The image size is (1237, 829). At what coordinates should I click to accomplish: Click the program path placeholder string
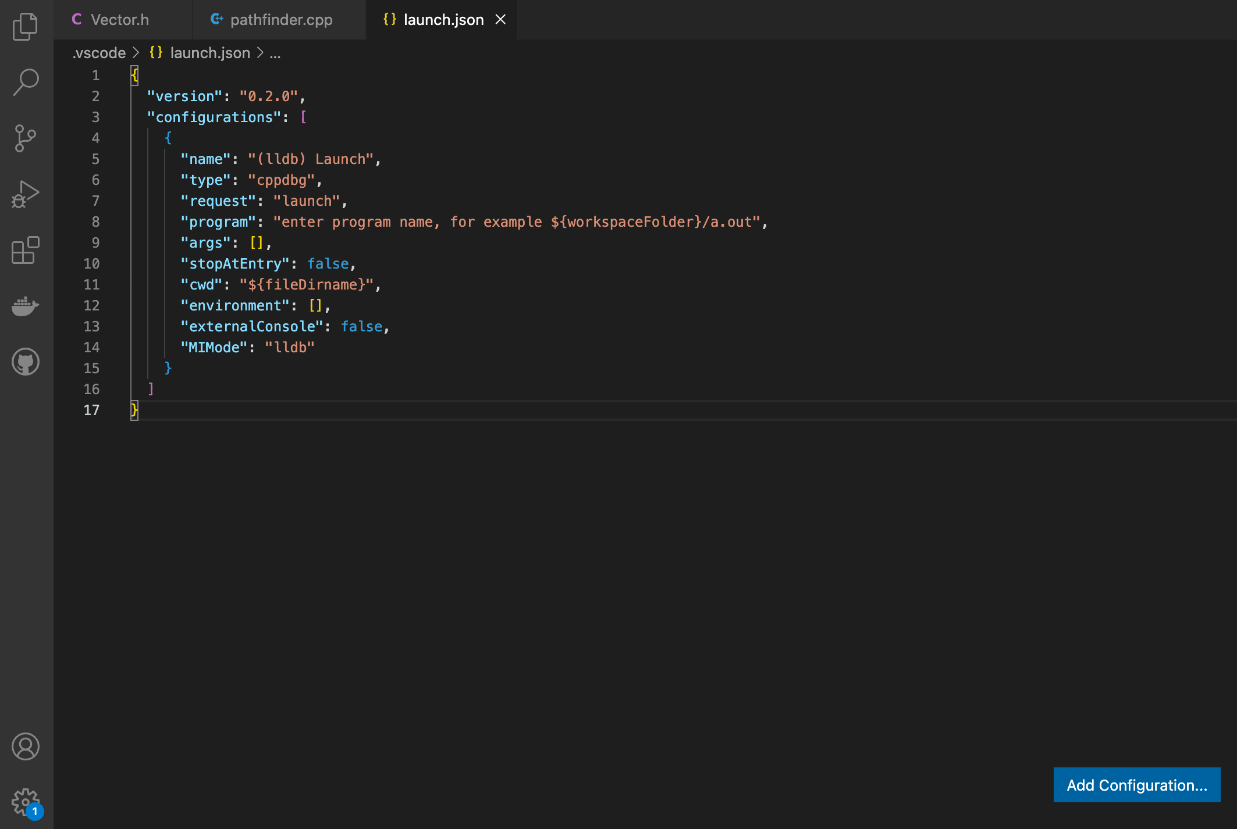(x=517, y=222)
